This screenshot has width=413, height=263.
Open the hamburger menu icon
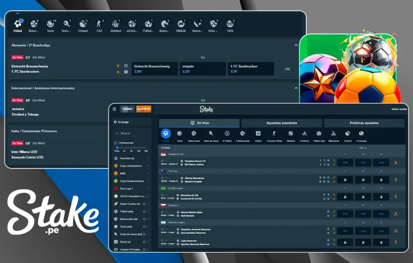115,109
